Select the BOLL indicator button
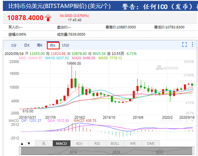Screen dimensions: 198x156 [115, 143]
